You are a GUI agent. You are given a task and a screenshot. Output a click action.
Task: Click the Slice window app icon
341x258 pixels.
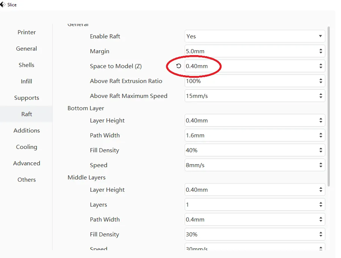click(x=2, y=4)
